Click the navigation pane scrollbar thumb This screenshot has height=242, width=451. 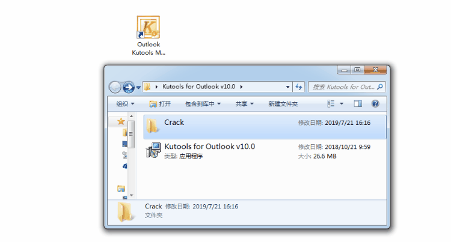(x=131, y=135)
